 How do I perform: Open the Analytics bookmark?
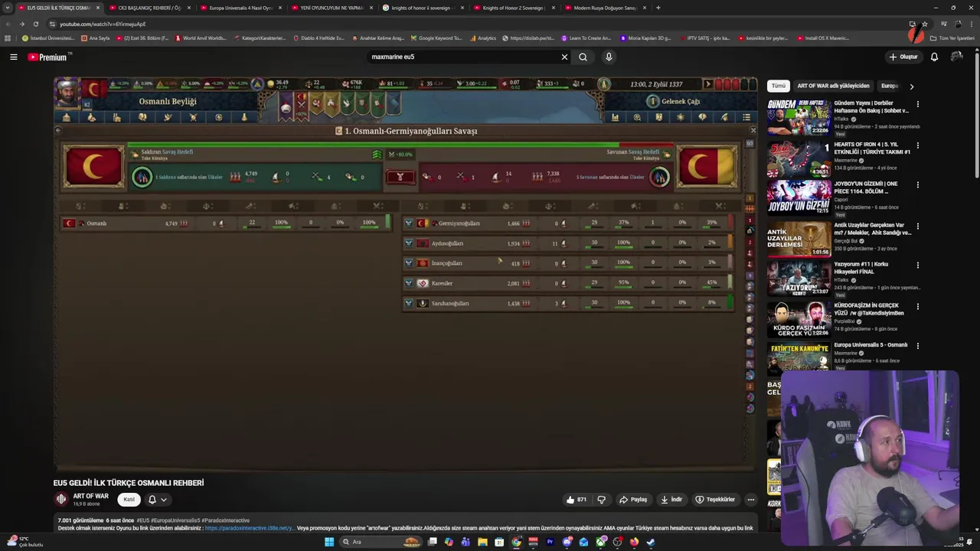point(483,37)
